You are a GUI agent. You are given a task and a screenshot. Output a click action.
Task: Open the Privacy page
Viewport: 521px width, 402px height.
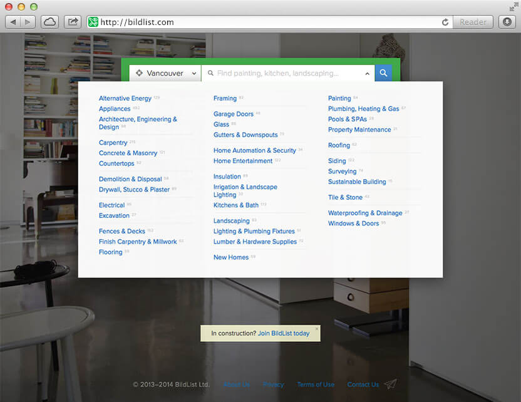(x=273, y=384)
